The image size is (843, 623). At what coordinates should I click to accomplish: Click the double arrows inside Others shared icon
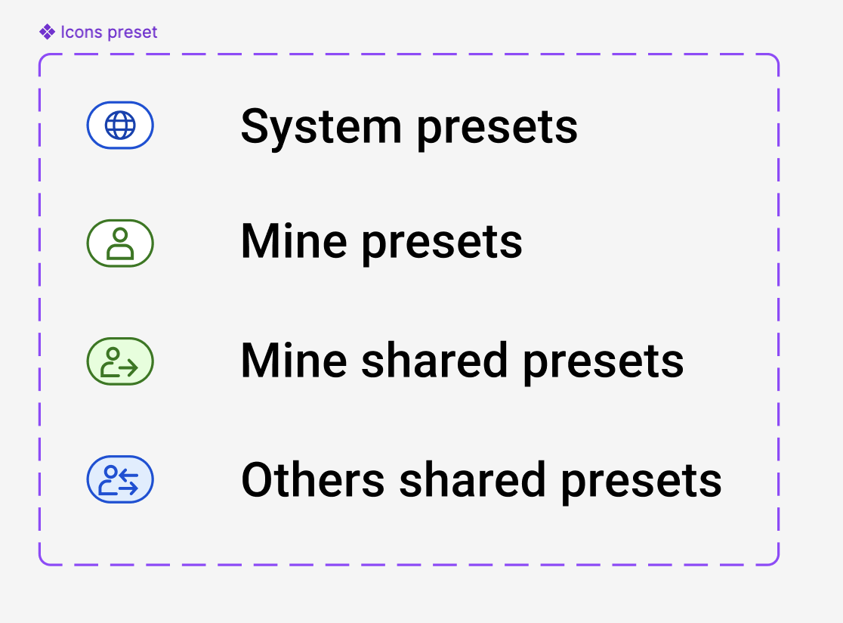point(128,482)
